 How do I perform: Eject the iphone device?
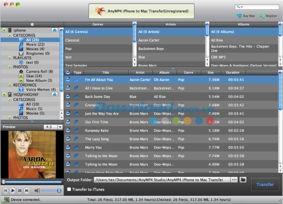click(x=55, y=30)
